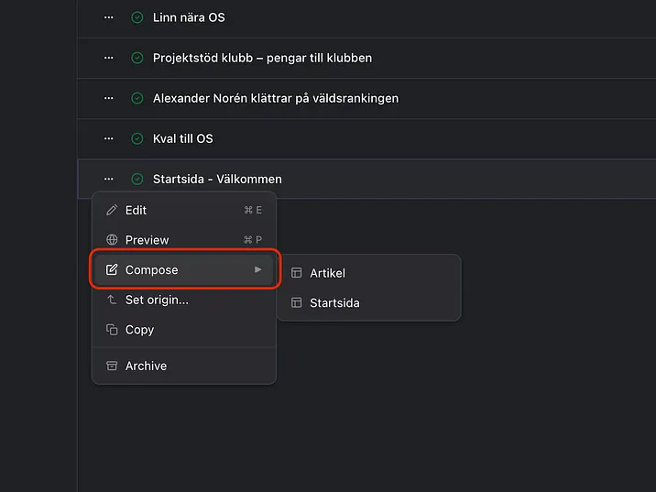Open three-dot menu for Alexander Norén row
Viewport: 656px width, 492px height.
pos(109,98)
